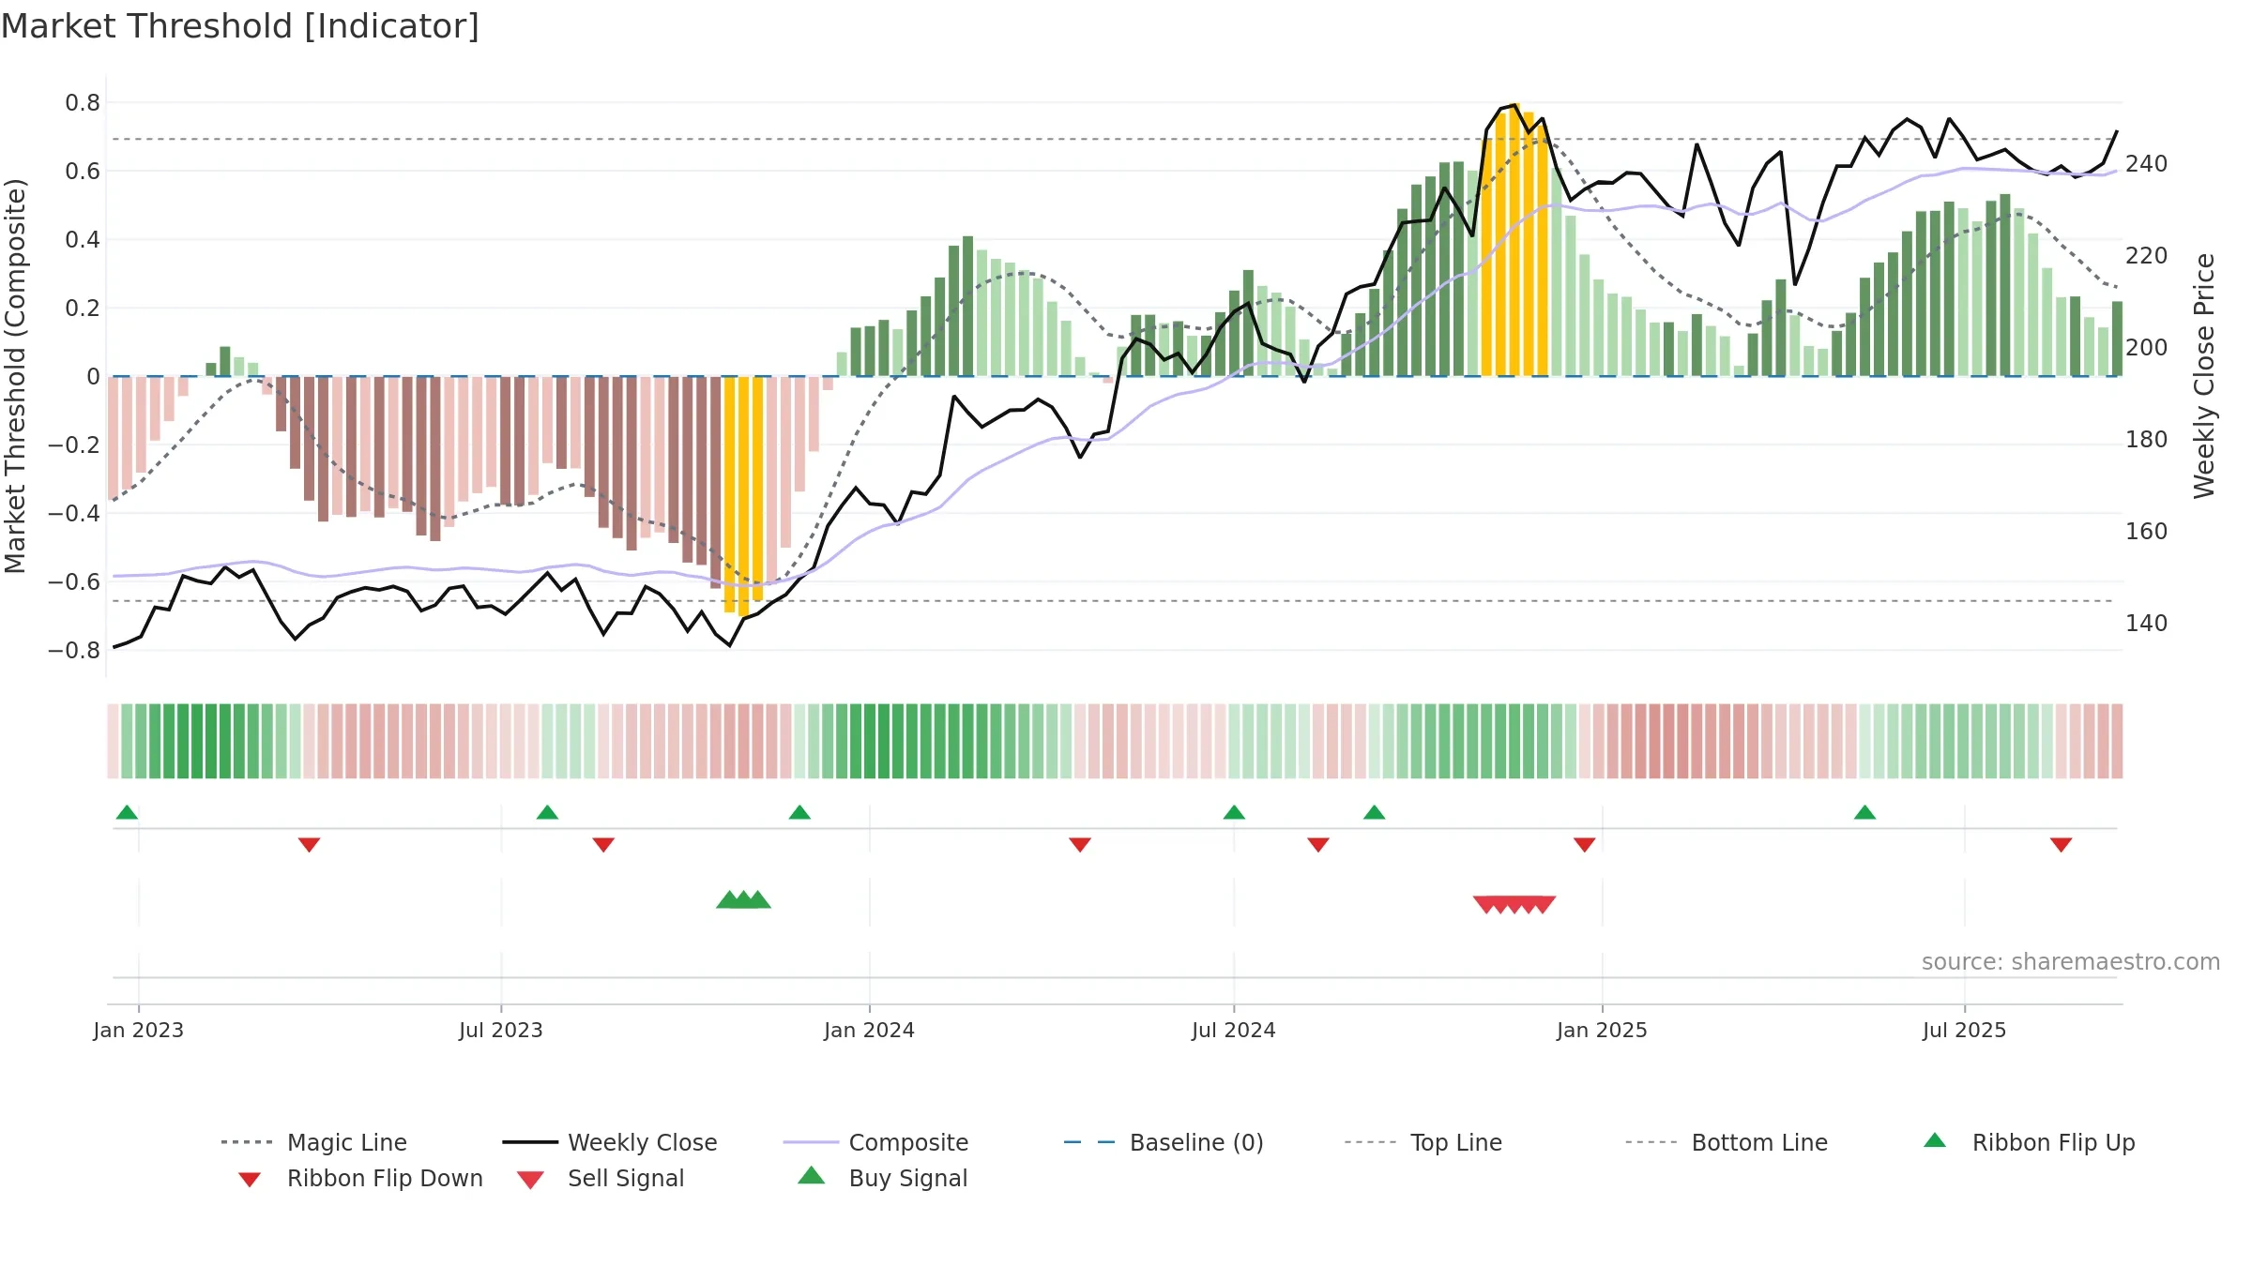
Task: Click the 'Jan 2023' x-axis label
Action: [138, 1030]
